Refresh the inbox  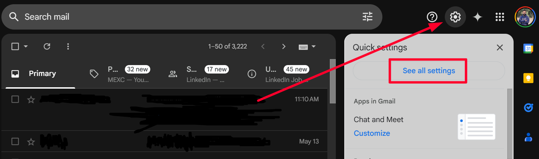47,46
